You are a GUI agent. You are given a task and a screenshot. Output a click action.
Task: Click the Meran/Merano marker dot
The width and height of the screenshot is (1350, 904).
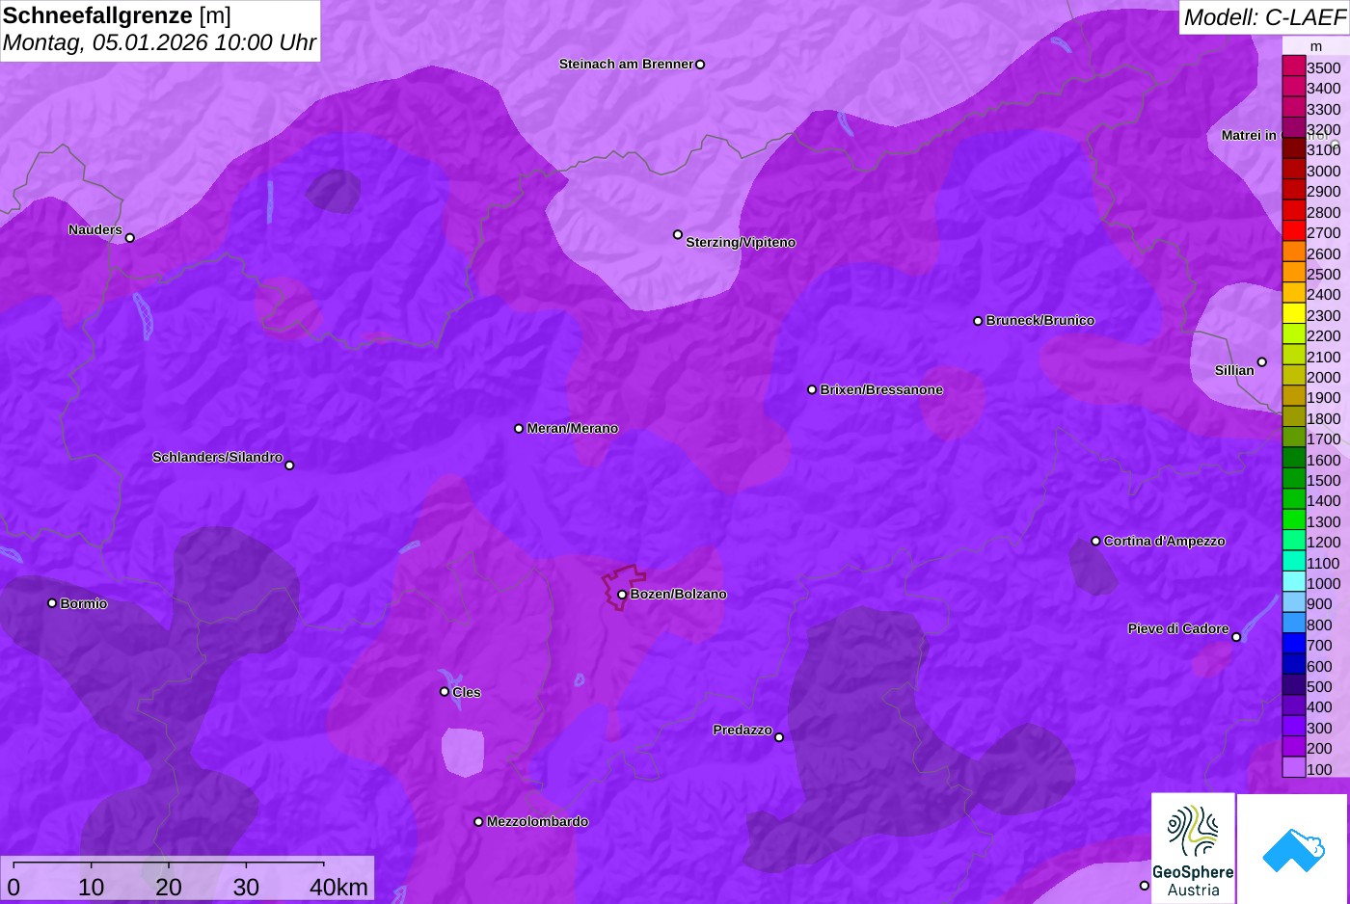(519, 429)
